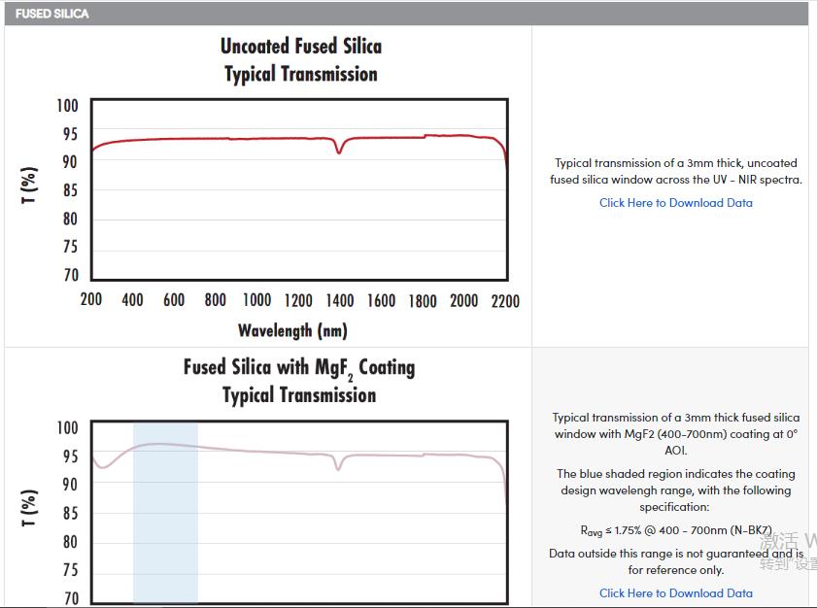Click the 200 tick on the wavelength axis
Image resolution: width=817 pixels, height=608 pixels.
click(x=91, y=300)
